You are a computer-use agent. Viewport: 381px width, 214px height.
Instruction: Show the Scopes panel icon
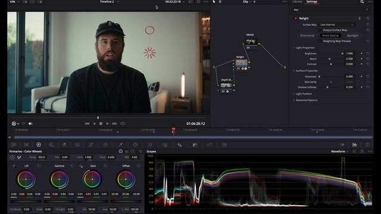pyautogui.click(x=355, y=144)
